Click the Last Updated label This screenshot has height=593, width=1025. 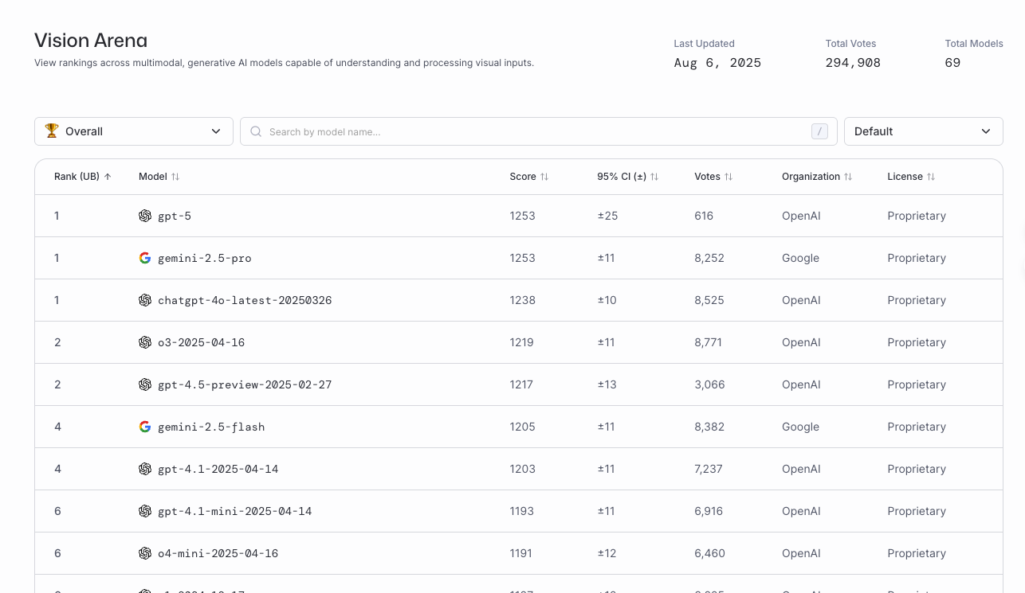click(x=704, y=44)
